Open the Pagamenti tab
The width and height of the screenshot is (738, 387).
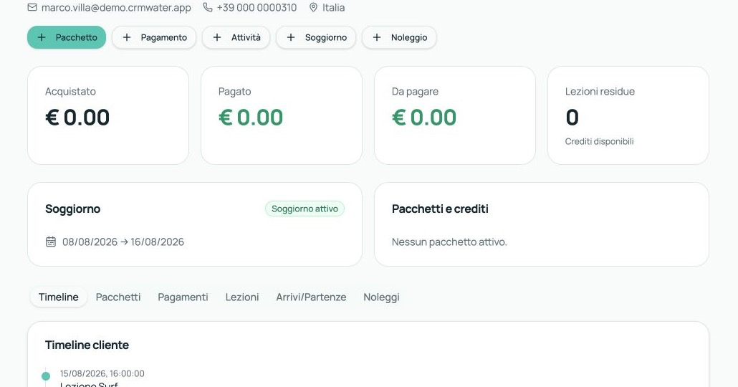point(183,297)
